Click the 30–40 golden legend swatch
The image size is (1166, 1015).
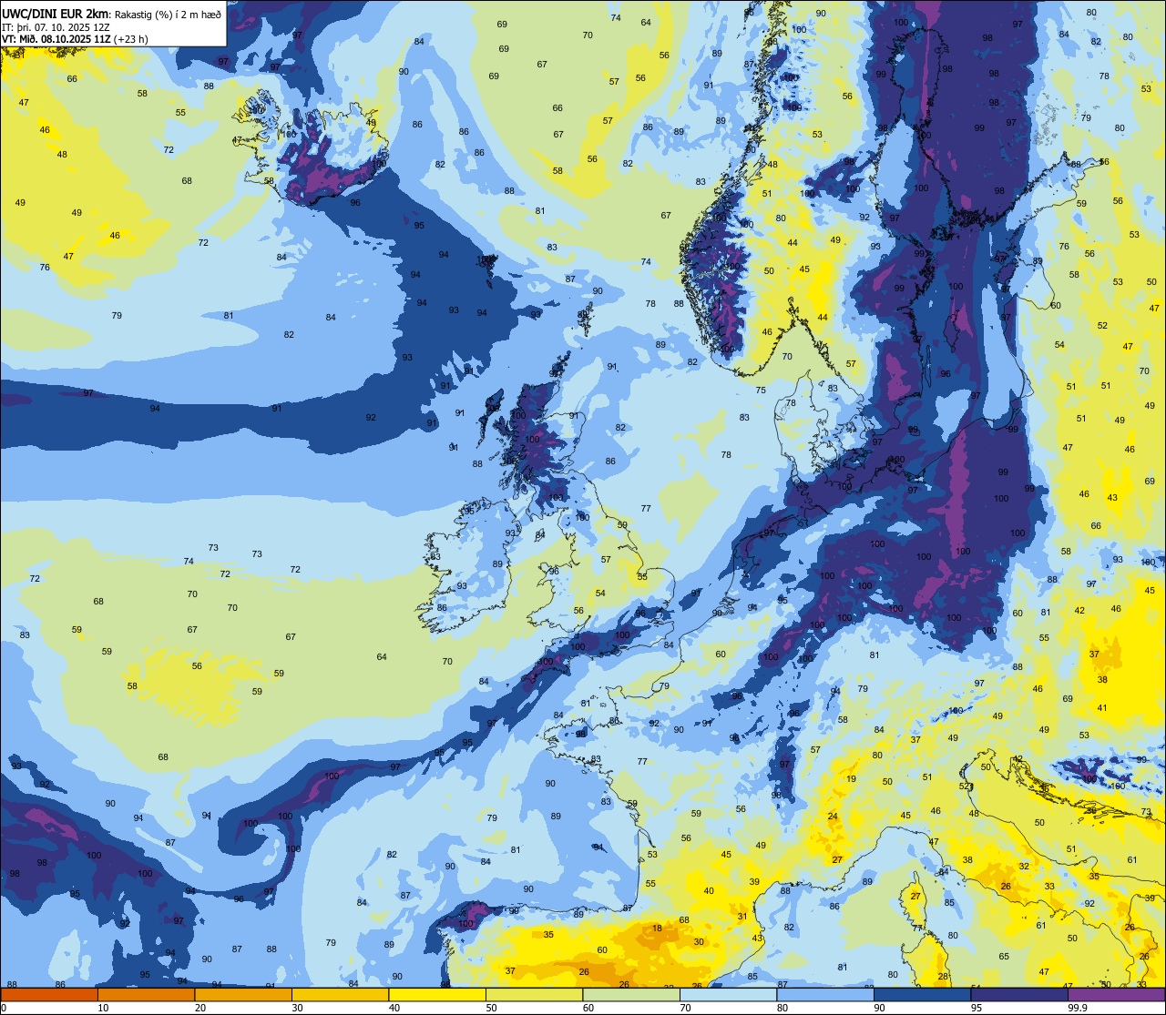[x=340, y=995]
